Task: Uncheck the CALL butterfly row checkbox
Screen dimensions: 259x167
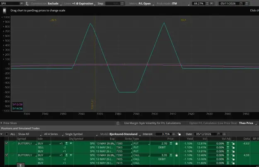Action: (x=7, y=155)
